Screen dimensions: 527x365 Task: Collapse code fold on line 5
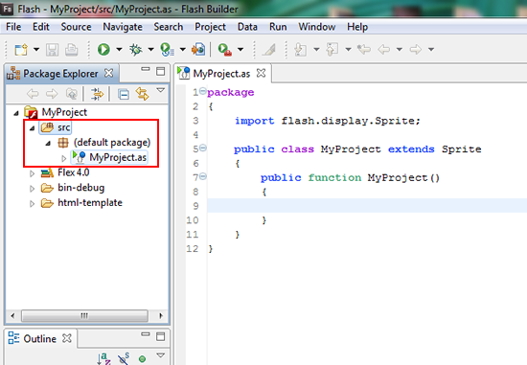pos(203,148)
